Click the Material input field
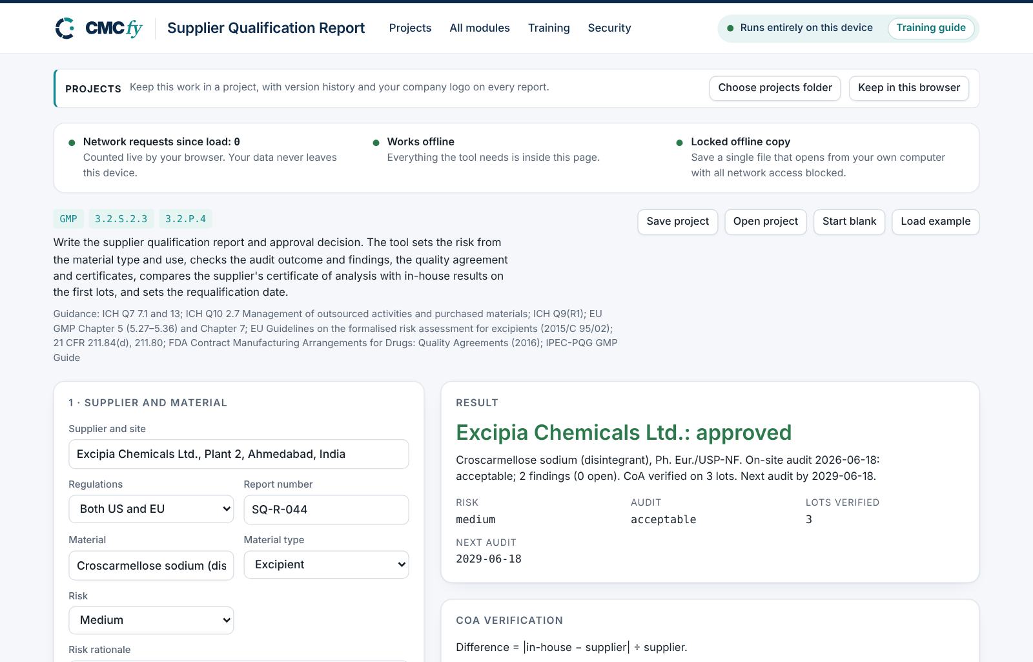1033x662 pixels. click(x=151, y=566)
